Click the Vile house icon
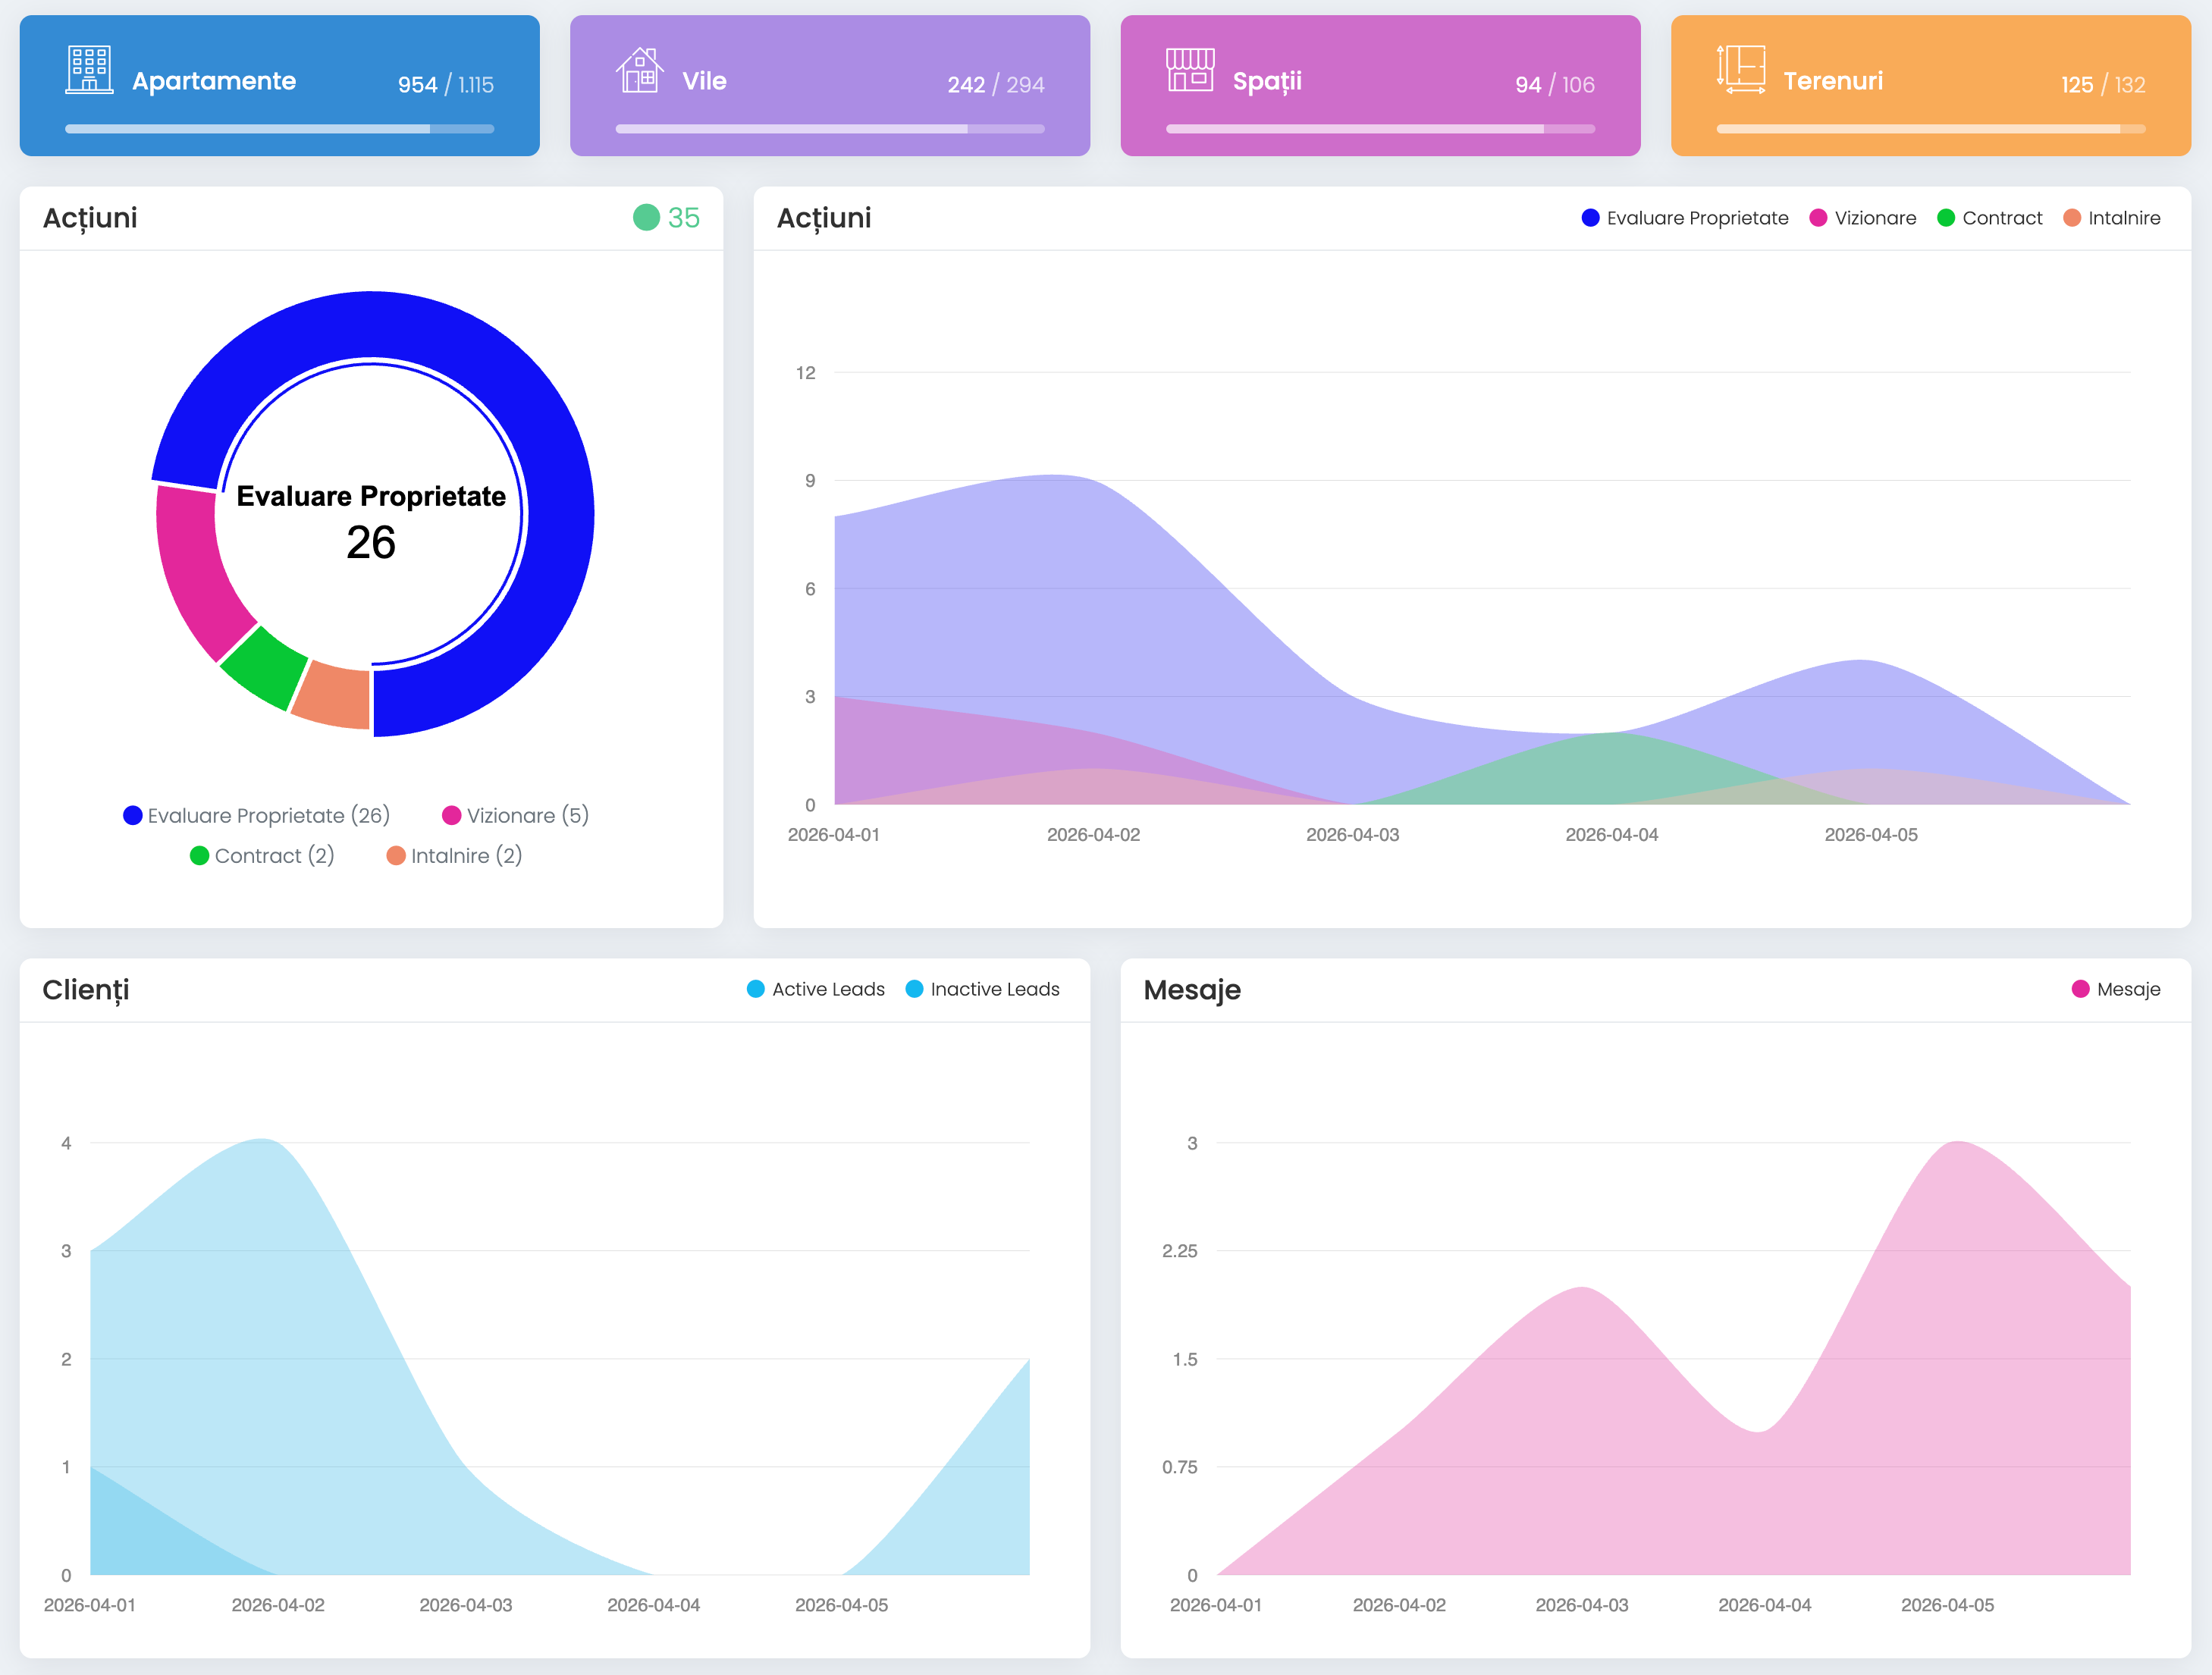Image resolution: width=2212 pixels, height=1675 pixels. [x=639, y=70]
